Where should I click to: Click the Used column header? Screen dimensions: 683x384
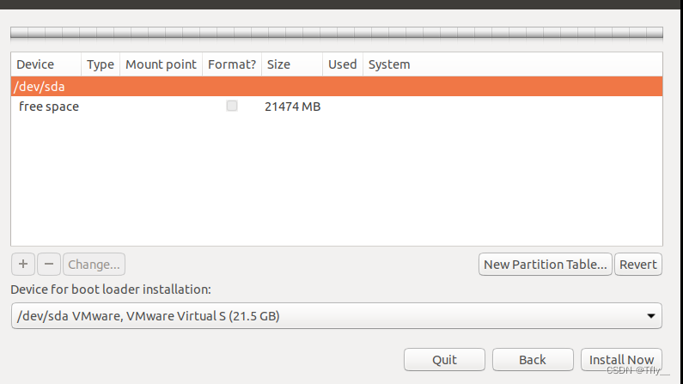click(343, 64)
